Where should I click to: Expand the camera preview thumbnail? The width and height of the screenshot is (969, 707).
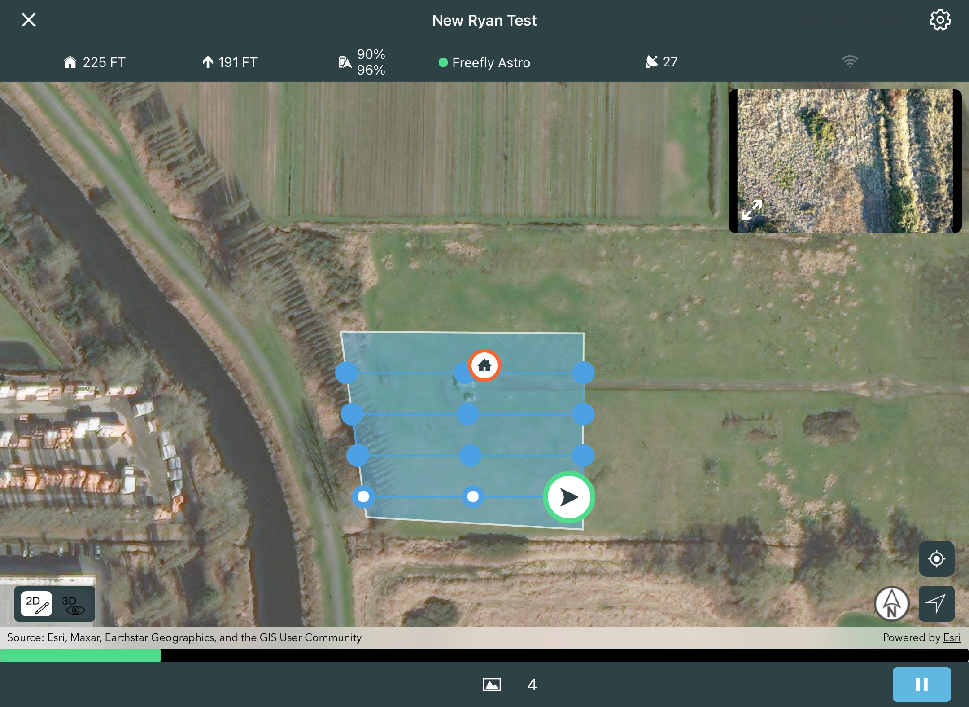(752, 210)
